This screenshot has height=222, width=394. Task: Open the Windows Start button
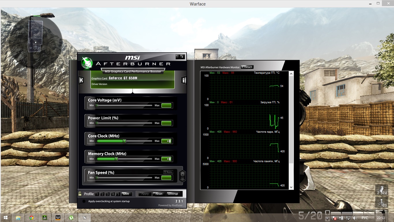(5, 218)
